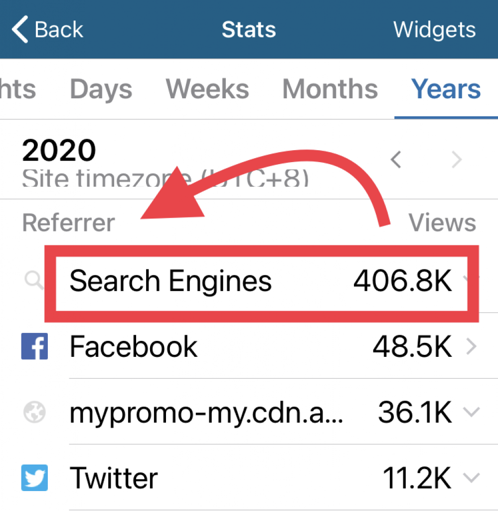Screen dimensions: 498x511
Task: Switch to the Months tab
Action: point(330,89)
